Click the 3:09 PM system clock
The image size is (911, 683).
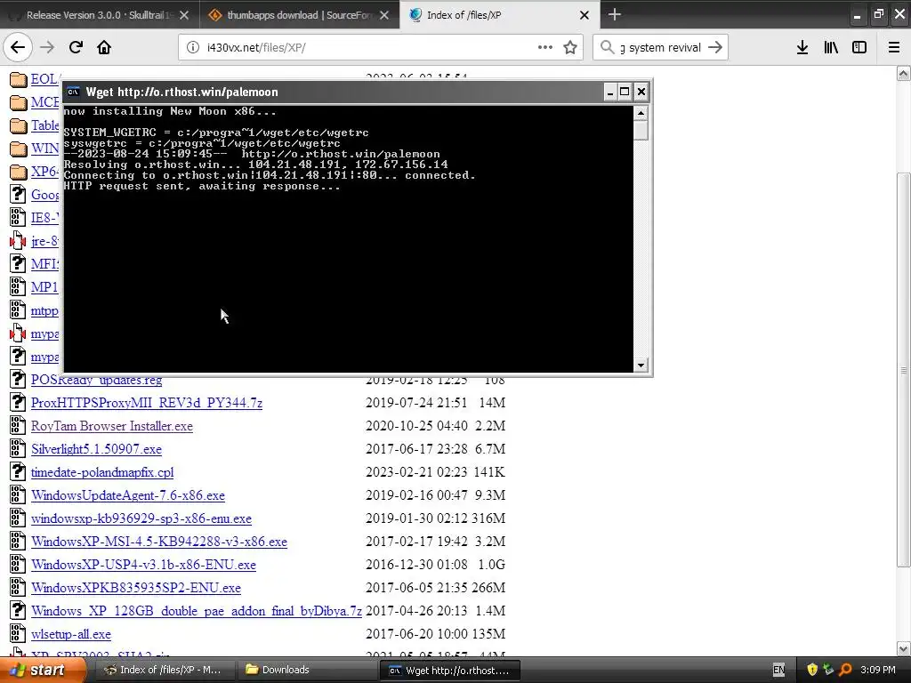[878, 671]
